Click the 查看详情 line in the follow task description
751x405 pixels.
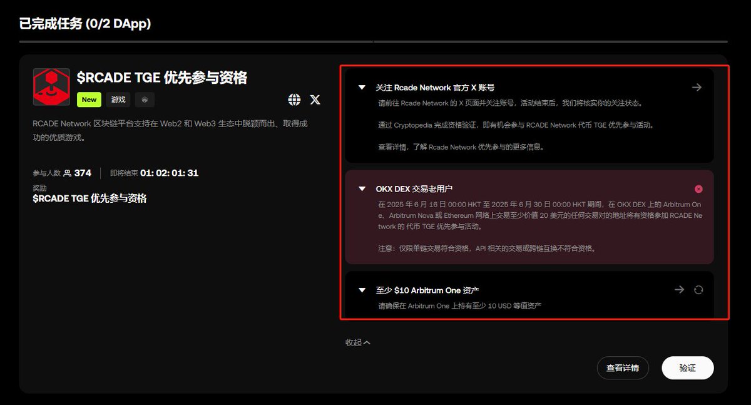click(x=461, y=148)
